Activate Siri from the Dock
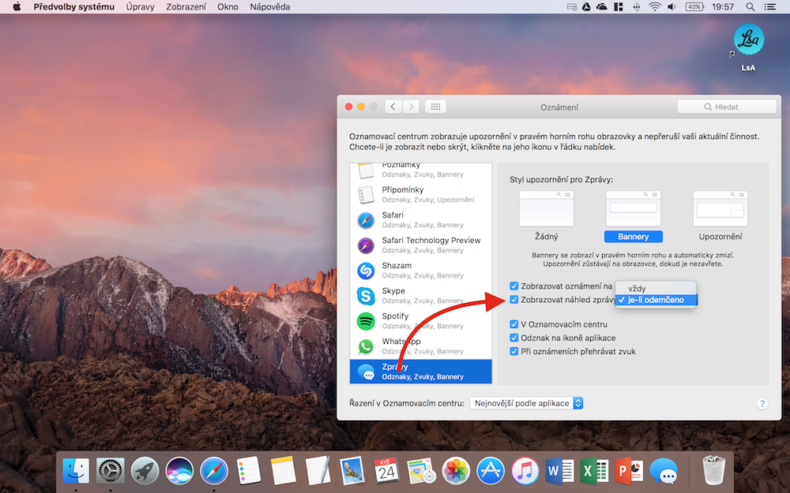Image resolution: width=790 pixels, height=493 pixels. 179,472
